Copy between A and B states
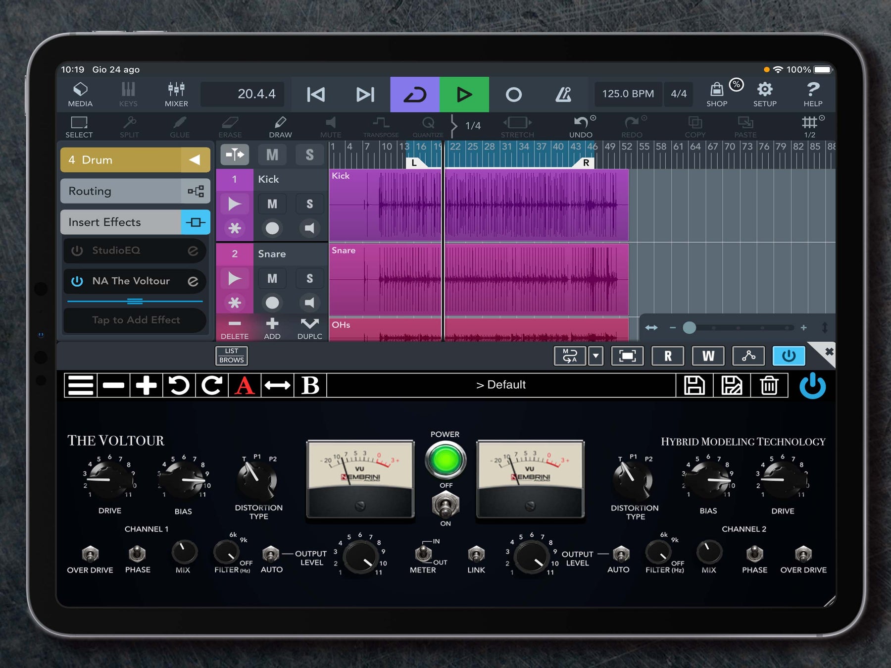The height and width of the screenshot is (668, 891). pyautogui.click(x=277, y=385)
